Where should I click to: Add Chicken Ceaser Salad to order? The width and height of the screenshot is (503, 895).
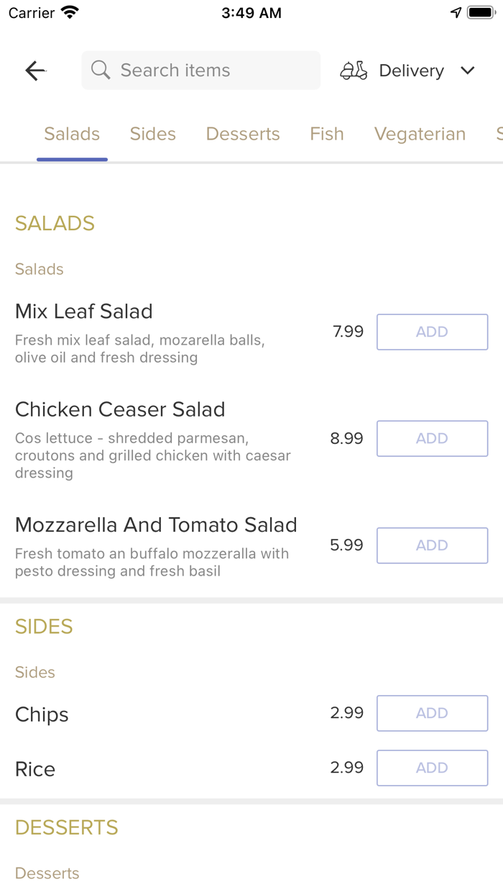[432, 438]
